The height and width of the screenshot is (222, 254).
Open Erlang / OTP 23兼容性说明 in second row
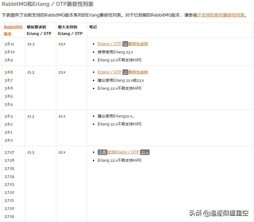click(x=123, y=72)
